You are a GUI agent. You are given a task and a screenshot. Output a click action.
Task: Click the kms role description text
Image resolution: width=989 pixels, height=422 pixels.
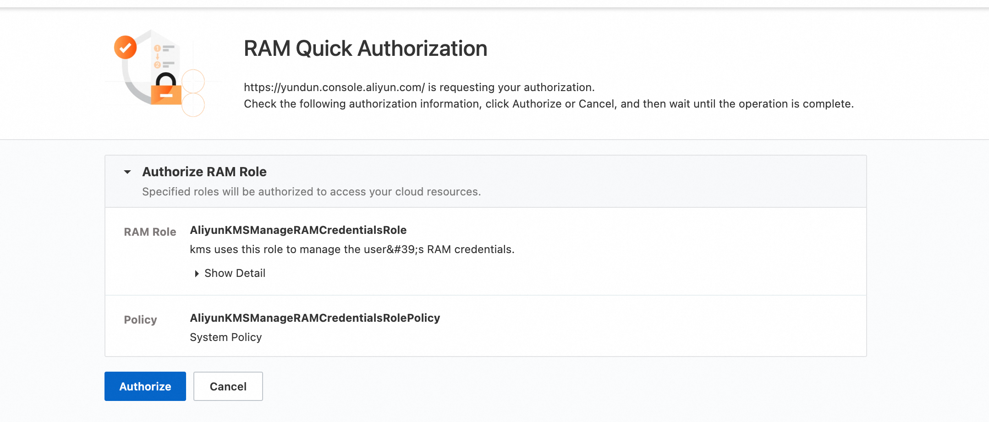pos(352,249)
